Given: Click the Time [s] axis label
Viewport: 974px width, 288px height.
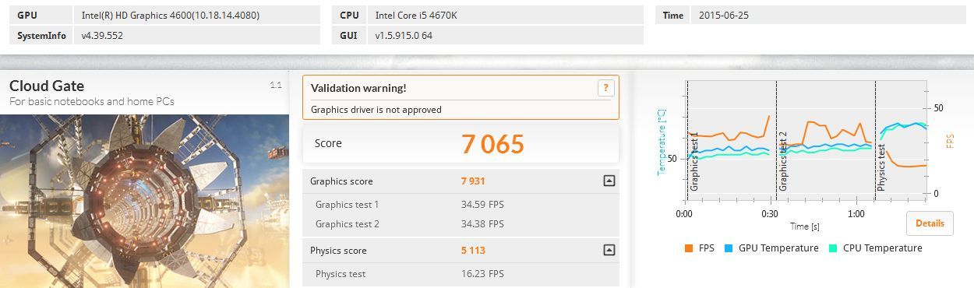Looking at the screenshot, I should click(x=804, y=227).
